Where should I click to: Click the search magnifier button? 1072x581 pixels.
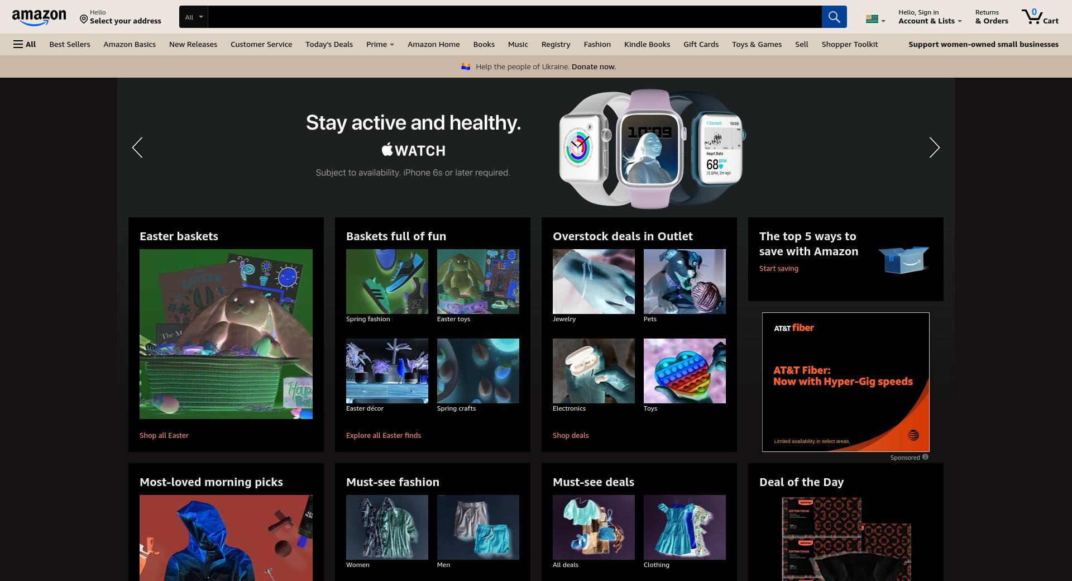pos(834,17)
